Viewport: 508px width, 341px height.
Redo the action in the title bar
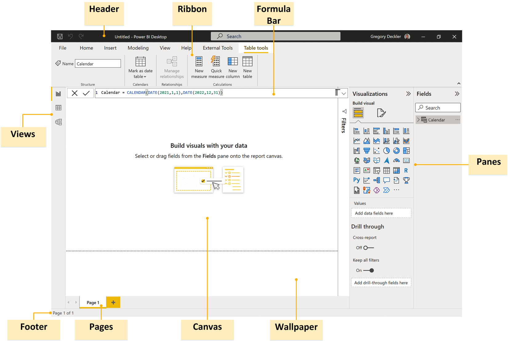pos(81,36)
